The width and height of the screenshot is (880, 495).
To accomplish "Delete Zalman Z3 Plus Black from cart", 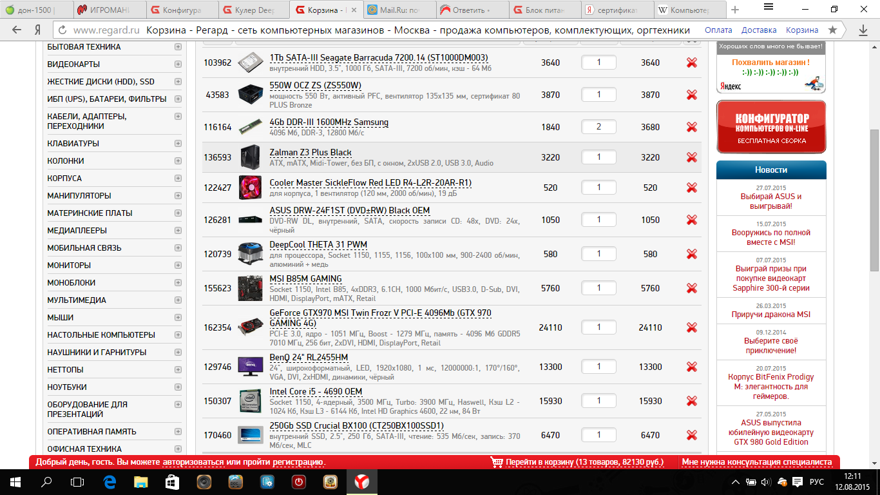I will coord(692,157).
